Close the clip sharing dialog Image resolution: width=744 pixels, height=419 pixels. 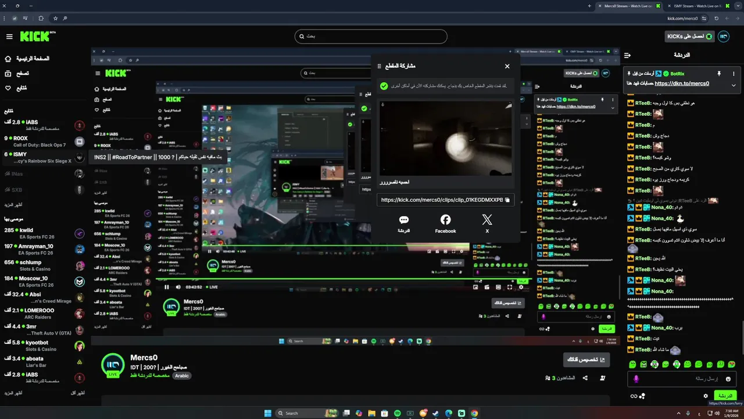coord(507,66)
